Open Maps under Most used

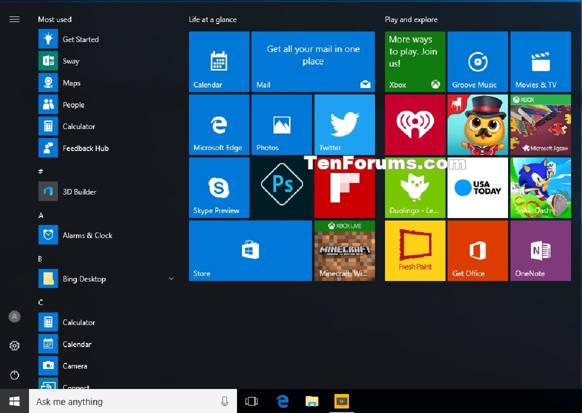pos(71,82)
